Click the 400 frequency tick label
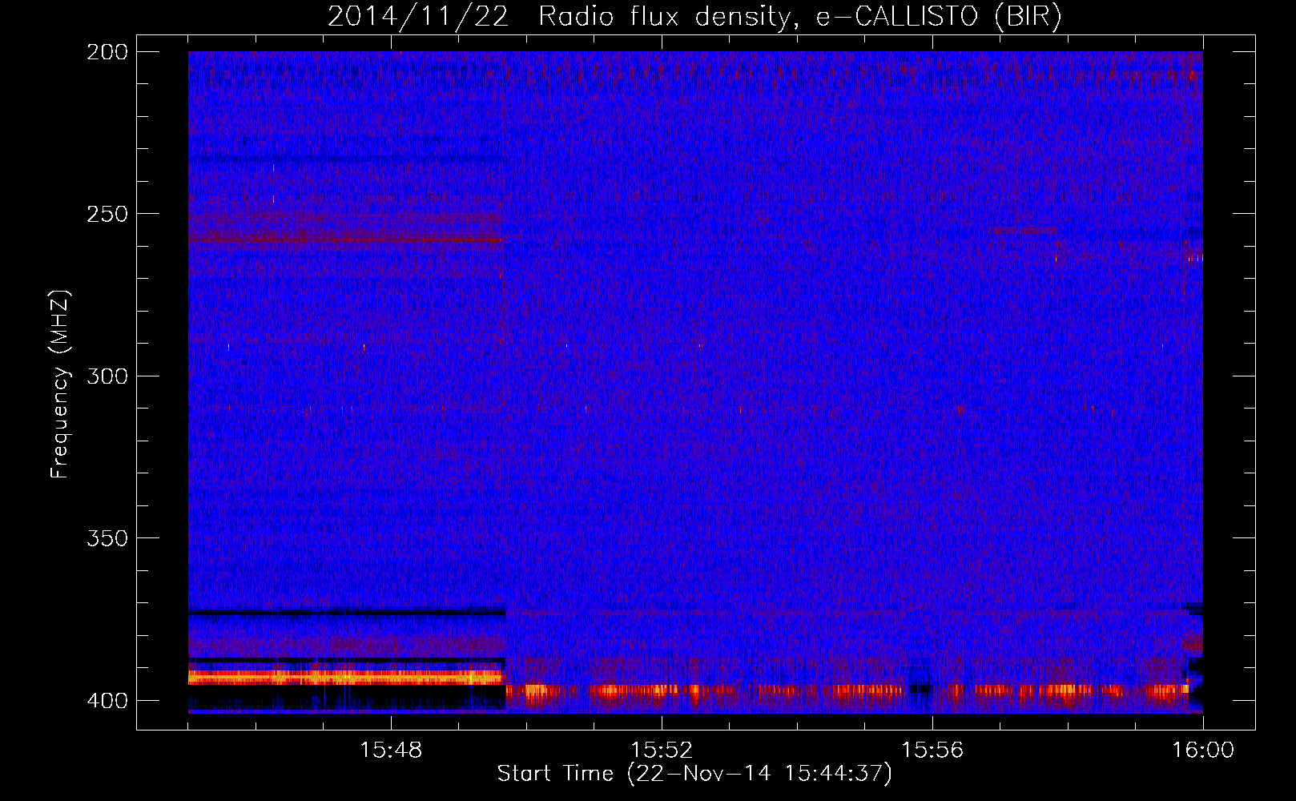Viewport: 1296px width, 801px height. 107,700
